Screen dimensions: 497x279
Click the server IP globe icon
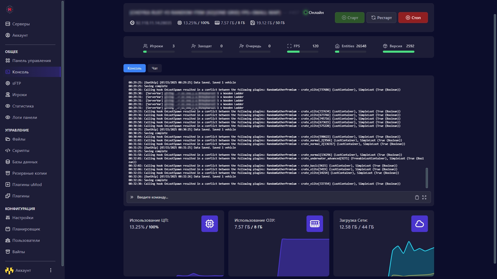tap(132, 23)
